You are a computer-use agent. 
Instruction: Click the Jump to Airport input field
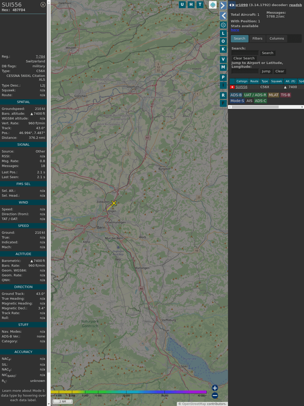point(245,71)
